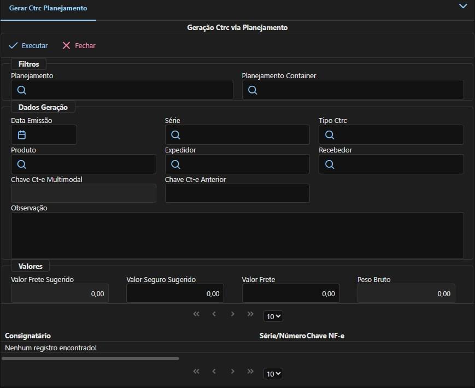Screen dimensions: 475x388
Task: Click the horizontal scrollbar under the table
Action: (90, 358)
